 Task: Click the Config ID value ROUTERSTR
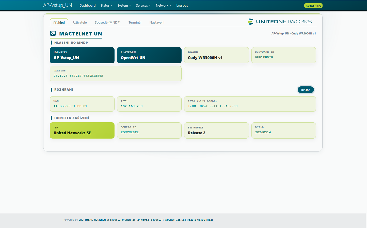tap(130, 132)
